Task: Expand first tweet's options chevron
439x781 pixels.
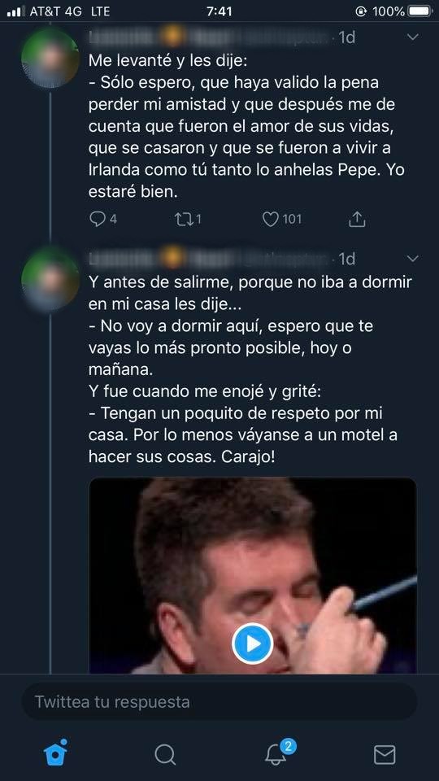Action: 413,37
